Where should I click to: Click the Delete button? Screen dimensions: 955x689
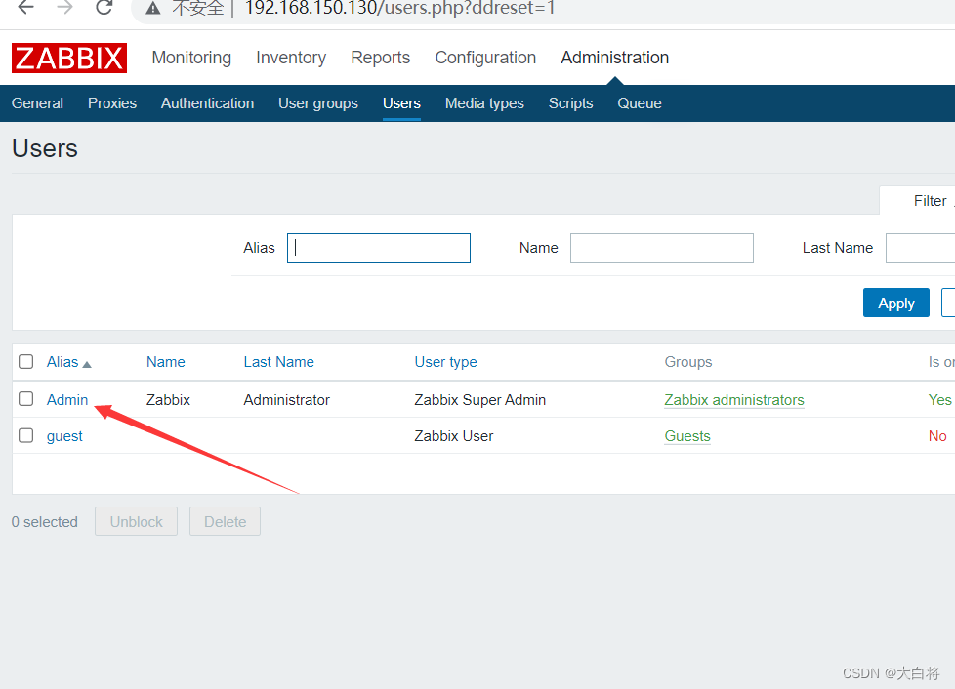[x=225, y=521]
